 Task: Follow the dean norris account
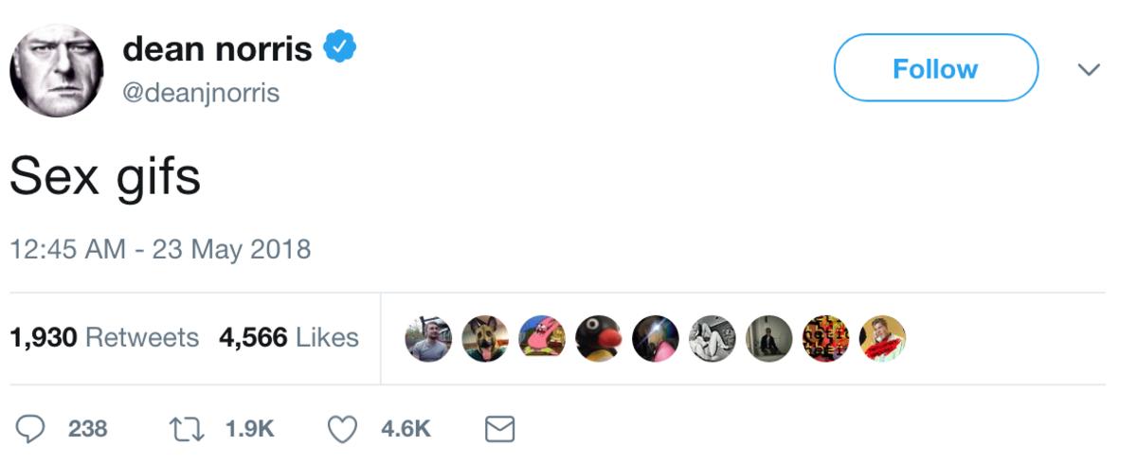(935, 68)
